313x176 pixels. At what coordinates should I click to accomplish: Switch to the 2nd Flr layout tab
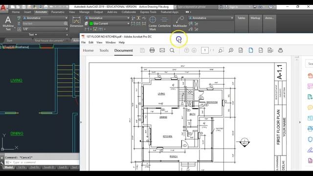(x=35, y=167)
